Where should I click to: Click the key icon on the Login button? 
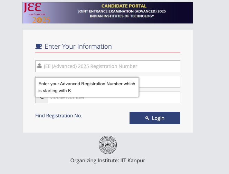click(x=147, y=118)
